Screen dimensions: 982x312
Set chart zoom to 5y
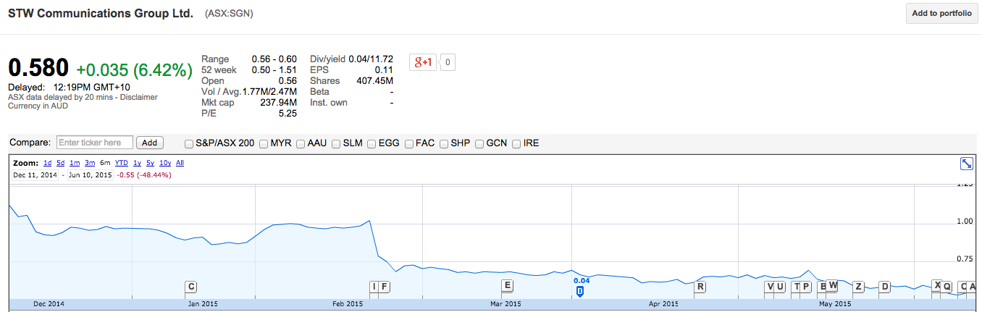coord(150,163)
